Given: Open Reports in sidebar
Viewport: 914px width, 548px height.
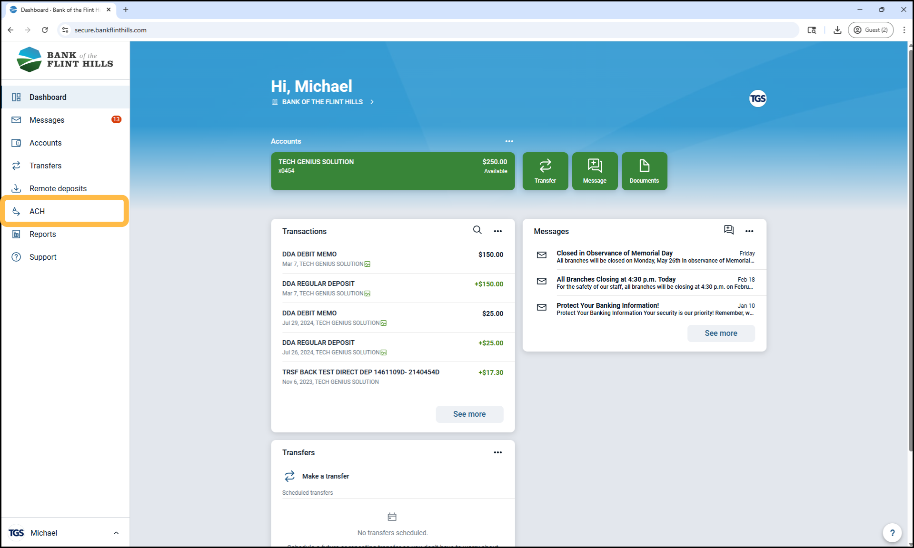Looking at the screenshot, I should point(43,234).
